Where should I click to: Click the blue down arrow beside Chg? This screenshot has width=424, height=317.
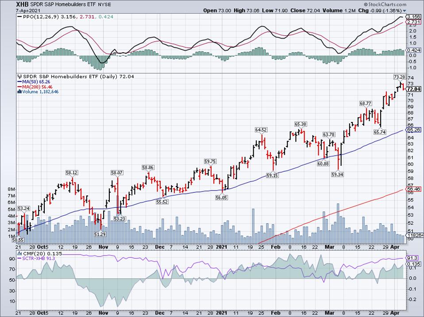click(x=405, y=11)
